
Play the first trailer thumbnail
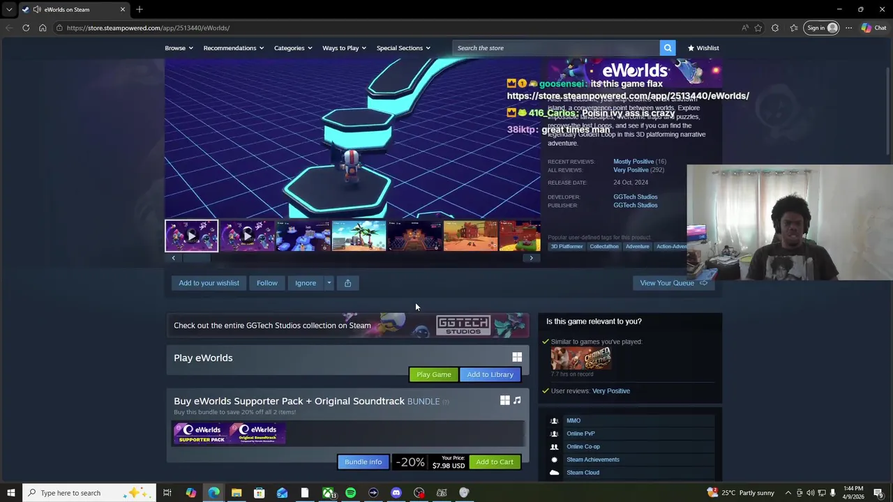[191, 236]
